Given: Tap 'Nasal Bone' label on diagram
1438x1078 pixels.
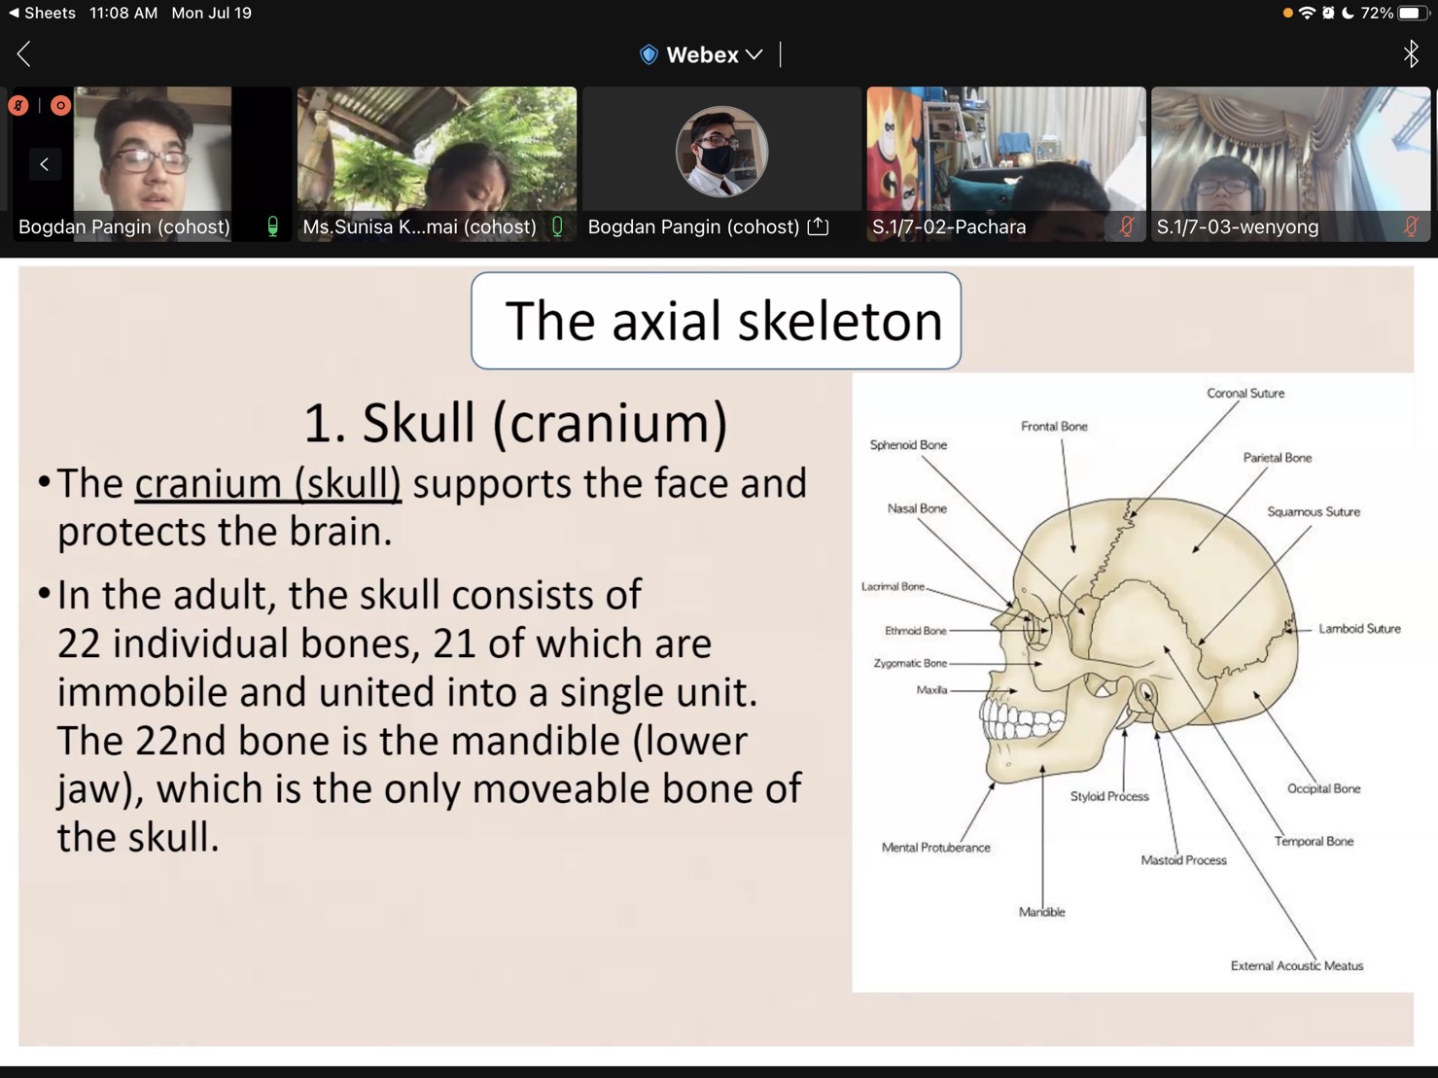Looking at the screenshot, I should 917,508.
